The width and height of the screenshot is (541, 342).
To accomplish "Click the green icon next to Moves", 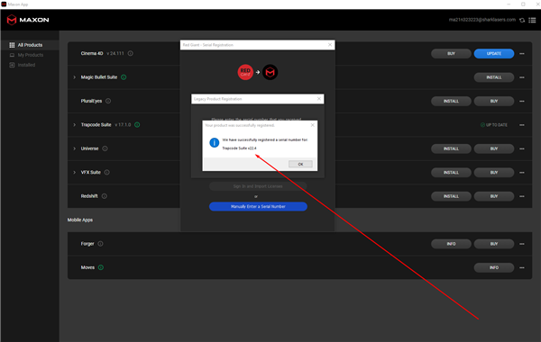I will 101,267.
